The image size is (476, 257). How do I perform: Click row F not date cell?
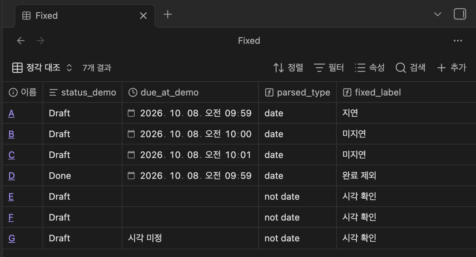tap(297, 217)
